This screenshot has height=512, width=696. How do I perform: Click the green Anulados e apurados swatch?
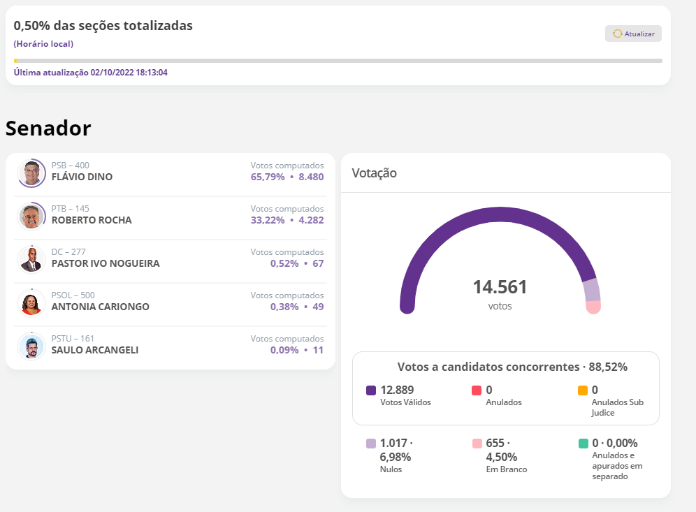point(583,444)
